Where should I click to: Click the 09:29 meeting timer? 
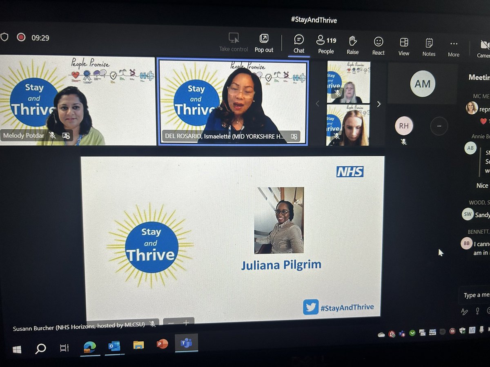pyautogui.click(x=40, y=38)
